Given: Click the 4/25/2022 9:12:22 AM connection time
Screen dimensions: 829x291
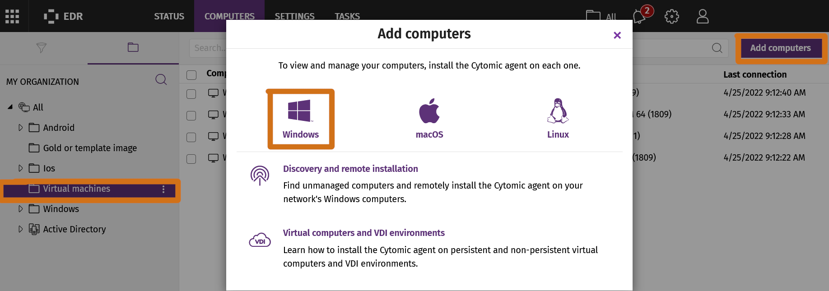Looking at the screenshot, I should pyautogui.click(x=764, y=157).
